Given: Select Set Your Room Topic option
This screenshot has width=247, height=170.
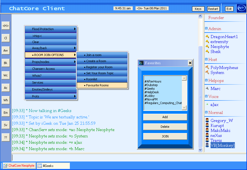Looking at the screenshot, I should (102, 73).
